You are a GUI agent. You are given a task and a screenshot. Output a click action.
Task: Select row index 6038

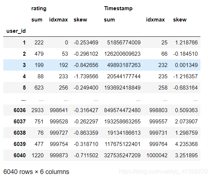(20, 133)
